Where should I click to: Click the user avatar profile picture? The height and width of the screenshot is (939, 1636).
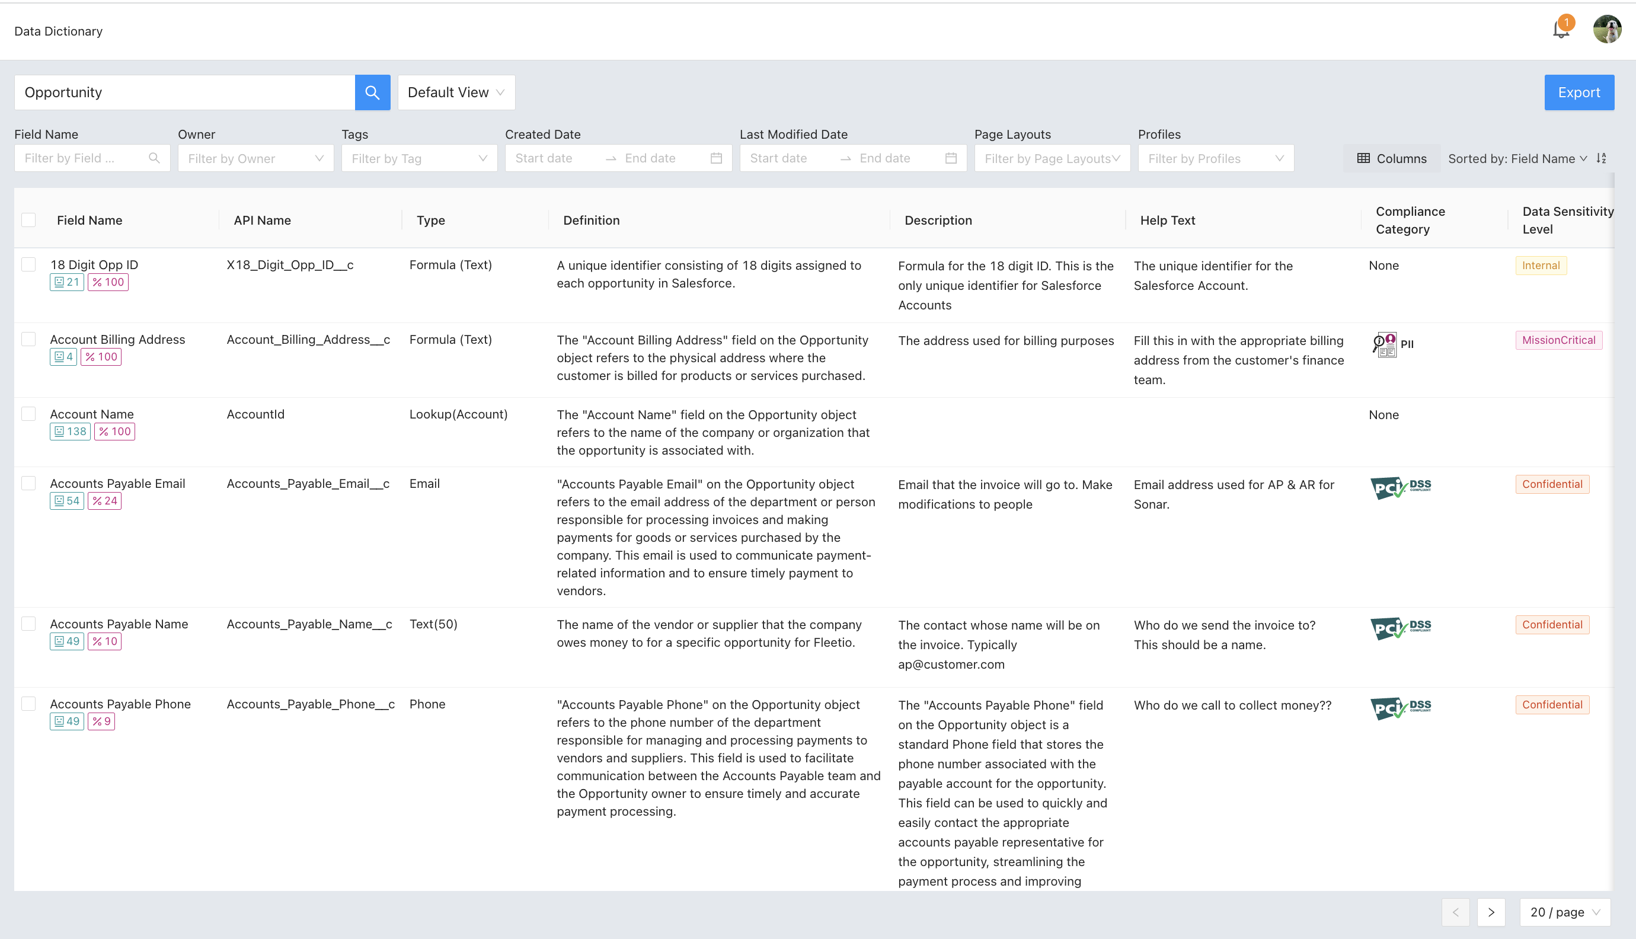tap(1606, 30)
